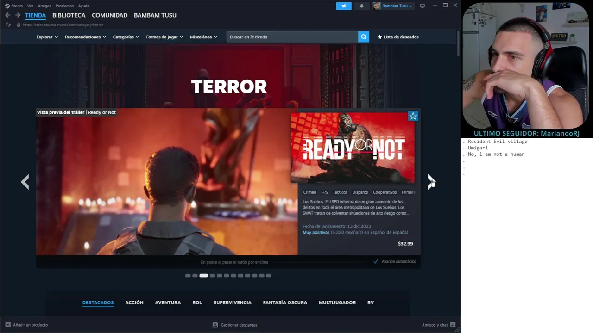Go to the BIBLIOTECA tab
Viewport: 593px width, 333px height.
click(x=69, y=15)
